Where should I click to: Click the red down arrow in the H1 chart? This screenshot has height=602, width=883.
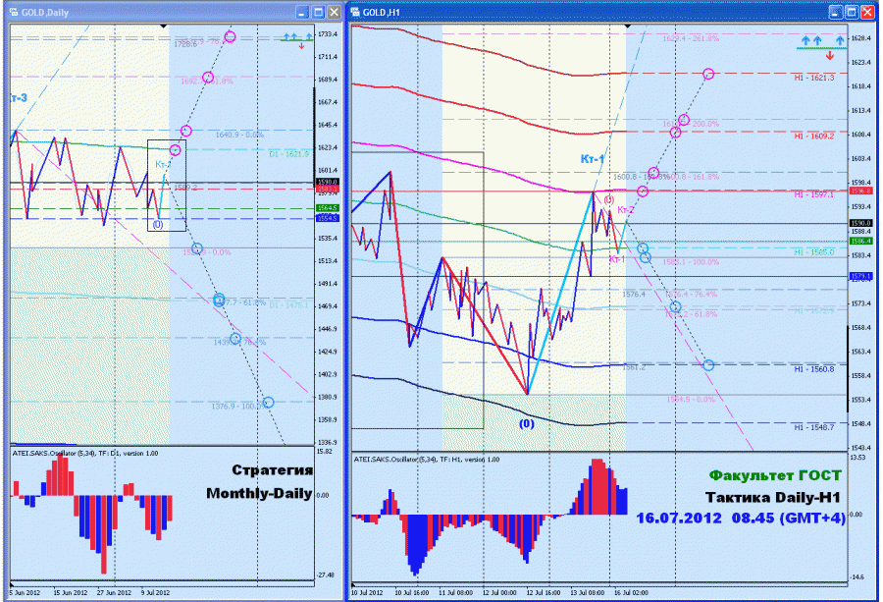(x=829, y=56)
